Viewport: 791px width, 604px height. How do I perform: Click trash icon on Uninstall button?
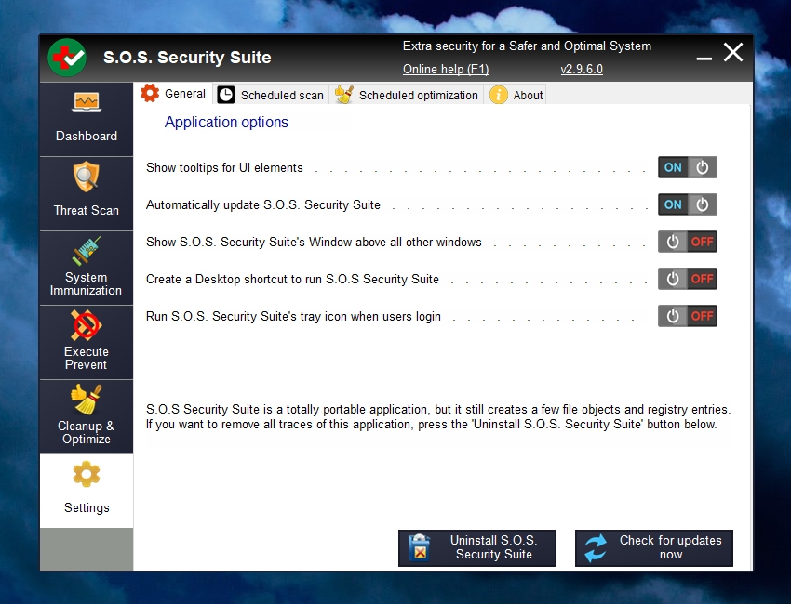pyautogui.click(x=420, y=547)
